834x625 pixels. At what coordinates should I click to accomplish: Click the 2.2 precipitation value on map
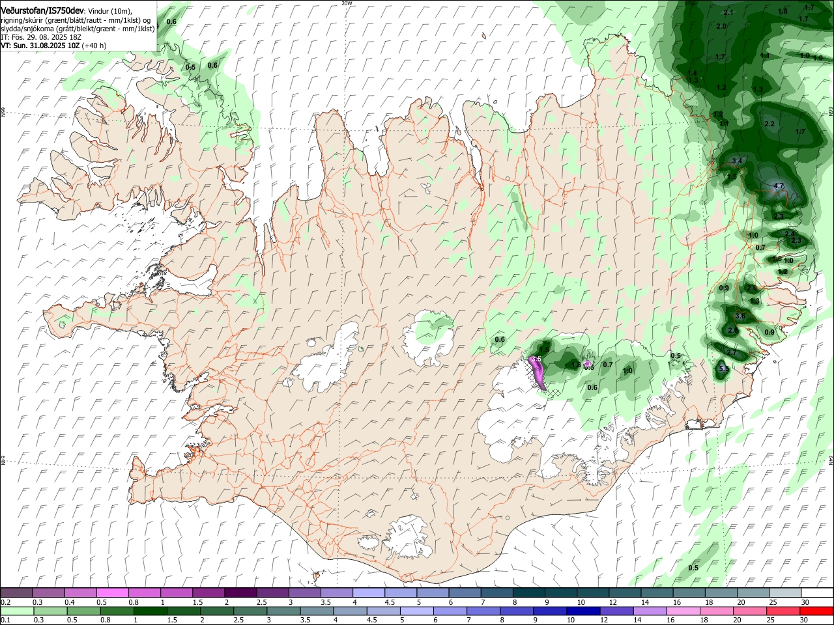(769, 124)
